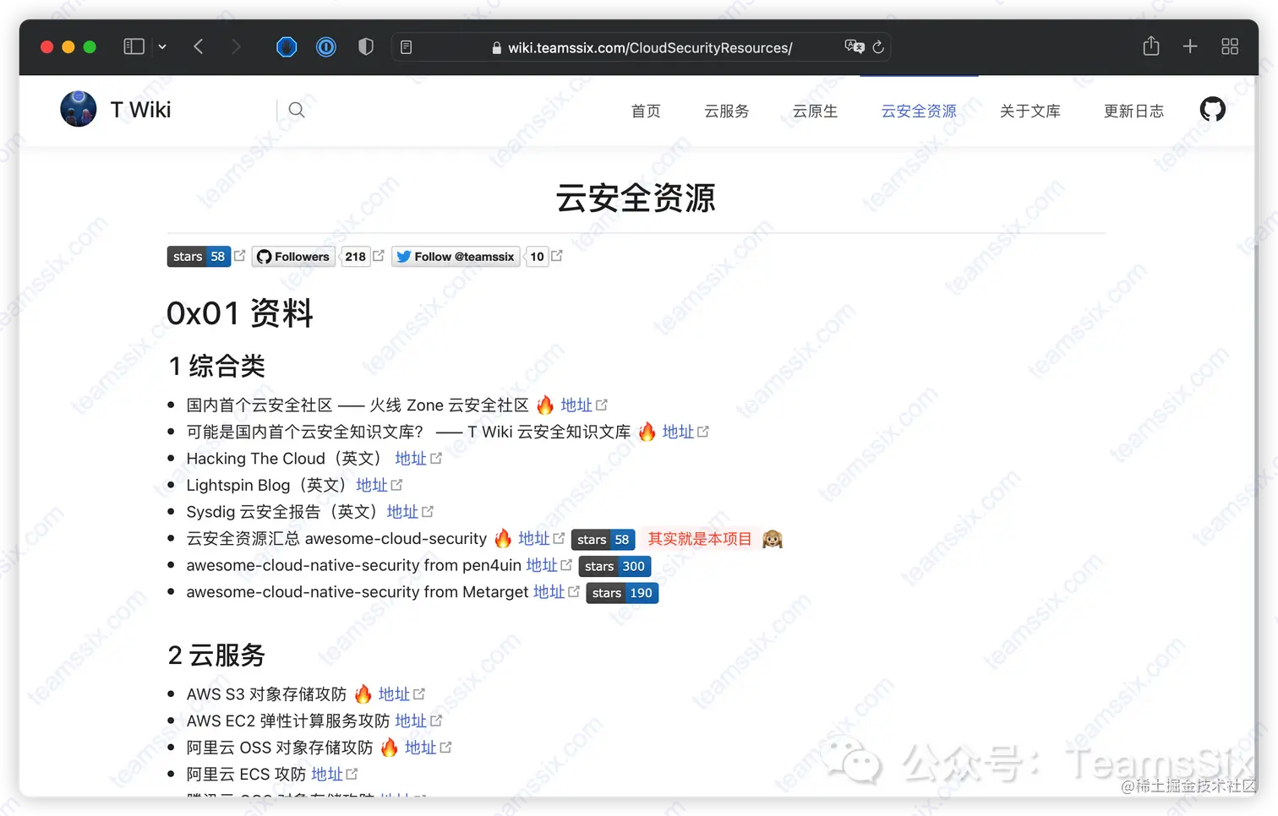Translate the page using the translate icon
This screenshot has width=1278, height=816.
tap(855, 46)
